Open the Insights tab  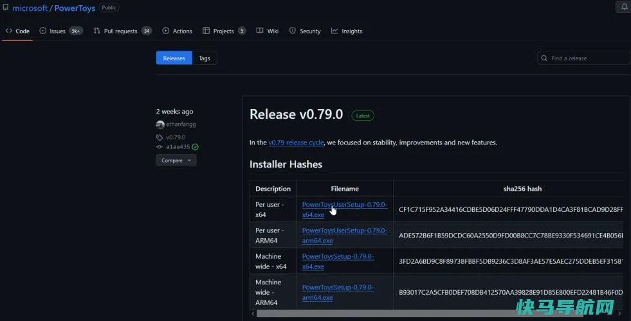pos(347,31)
